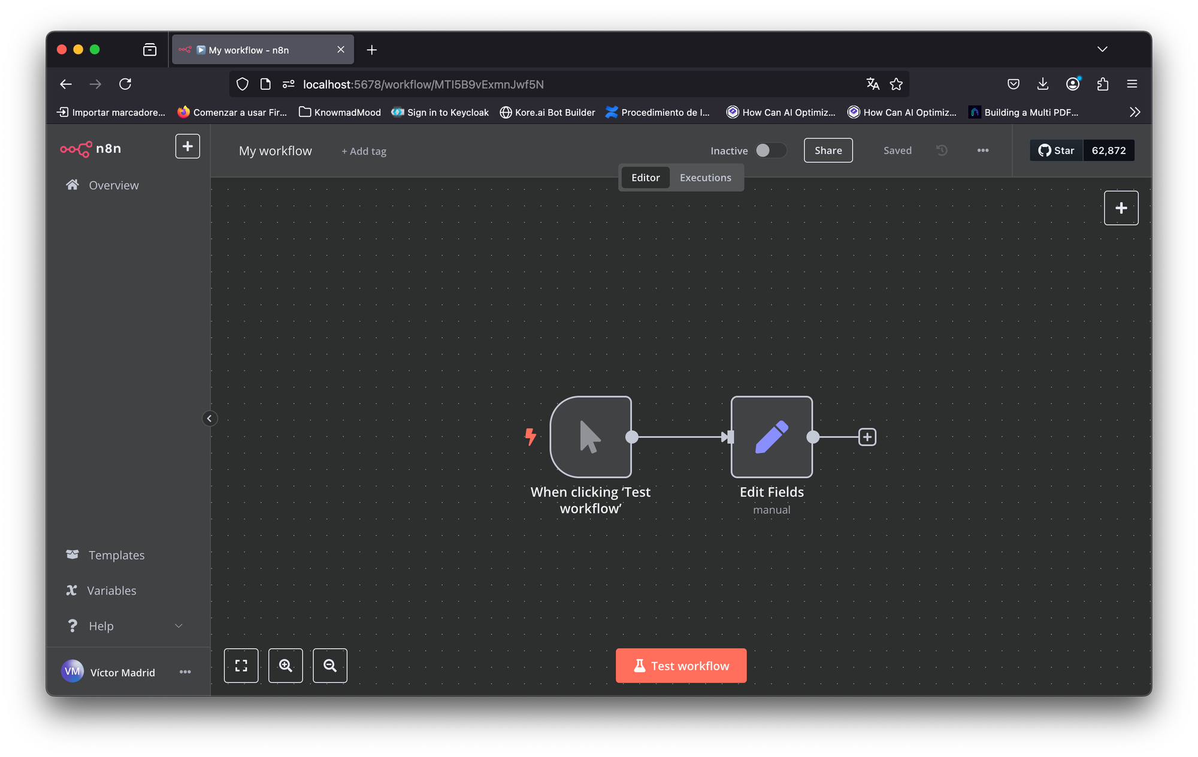Click the sidebar create plus button
Viewport: 1198px width, 757px height.
point(187,146)
